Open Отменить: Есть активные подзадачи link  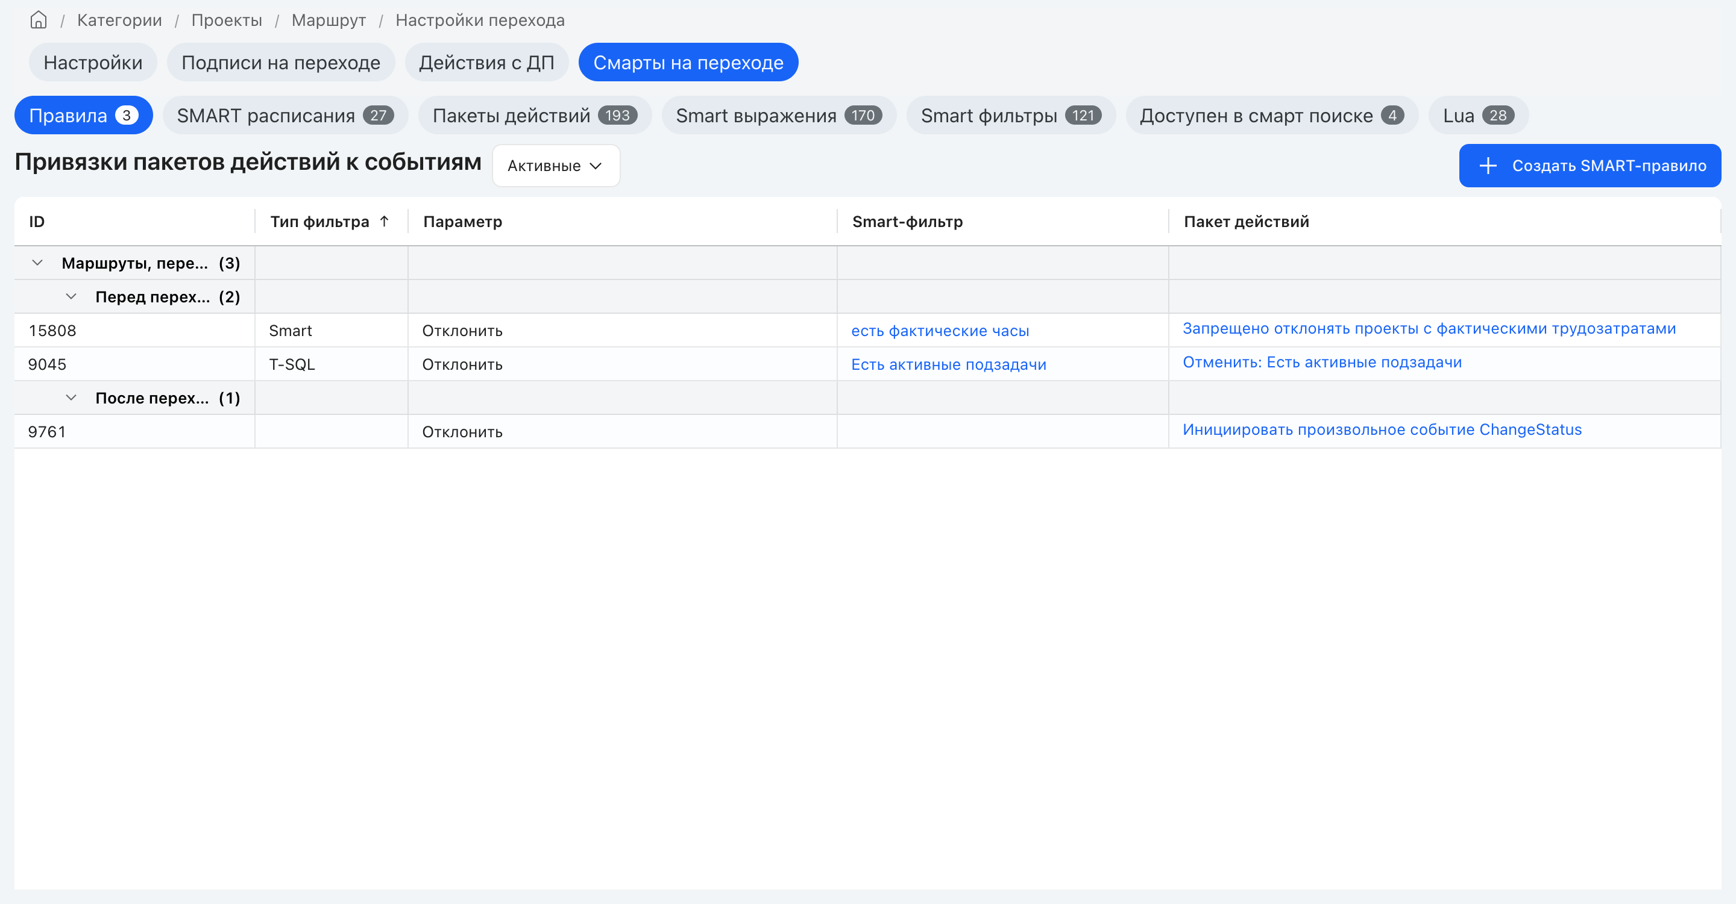click(x=1322, y=362)
